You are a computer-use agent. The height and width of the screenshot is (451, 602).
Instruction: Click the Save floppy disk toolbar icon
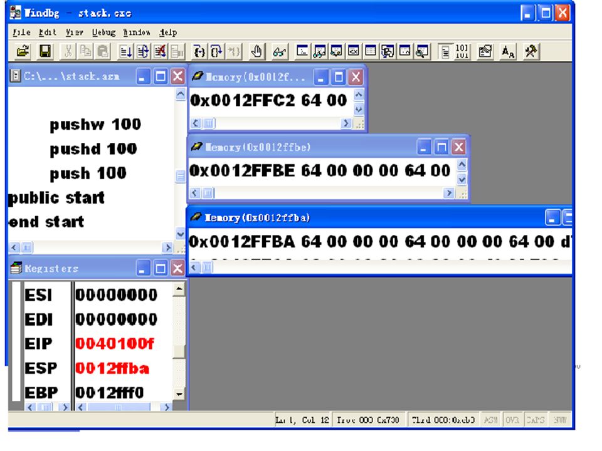(x=45, y=51)
